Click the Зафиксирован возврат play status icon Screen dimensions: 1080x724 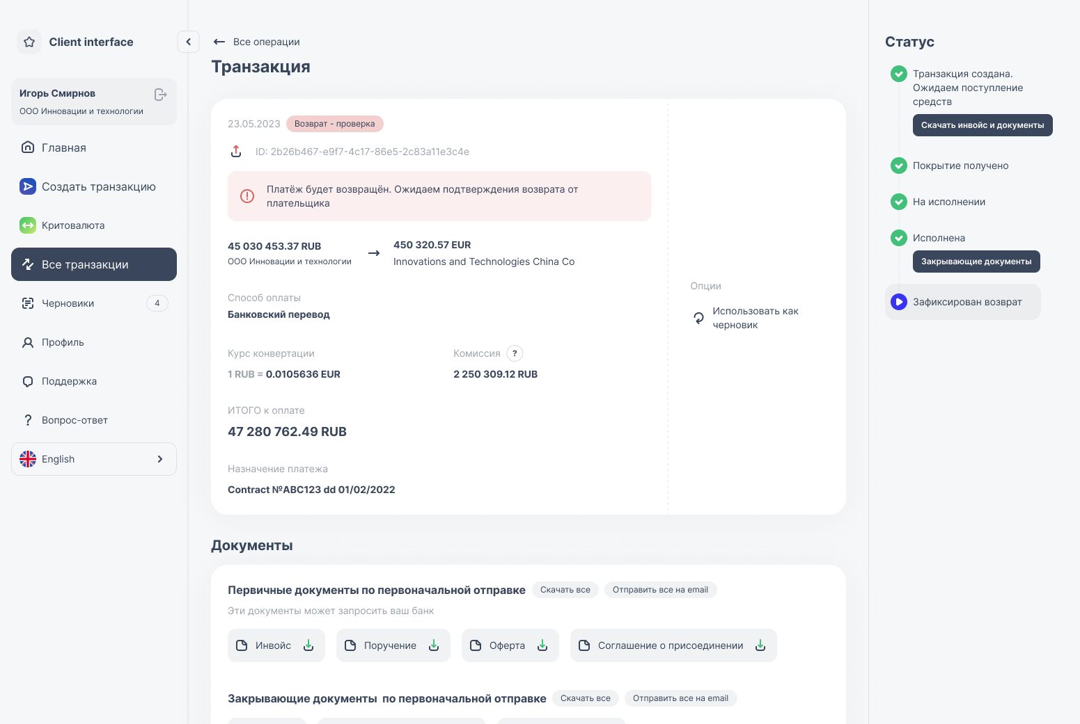899,302
